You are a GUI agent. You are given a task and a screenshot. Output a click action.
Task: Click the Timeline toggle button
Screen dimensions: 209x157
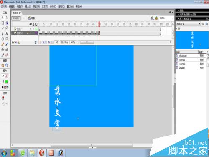click(x=16, y=18)
